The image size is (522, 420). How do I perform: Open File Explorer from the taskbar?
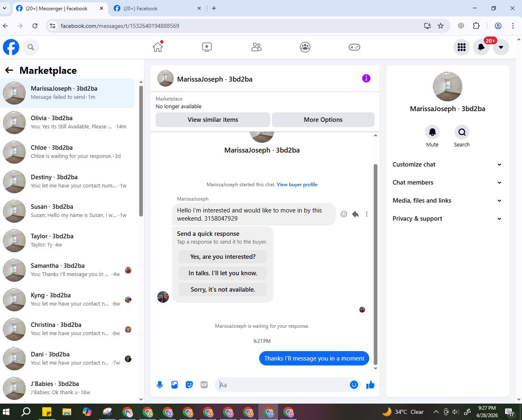pos(67,412)
